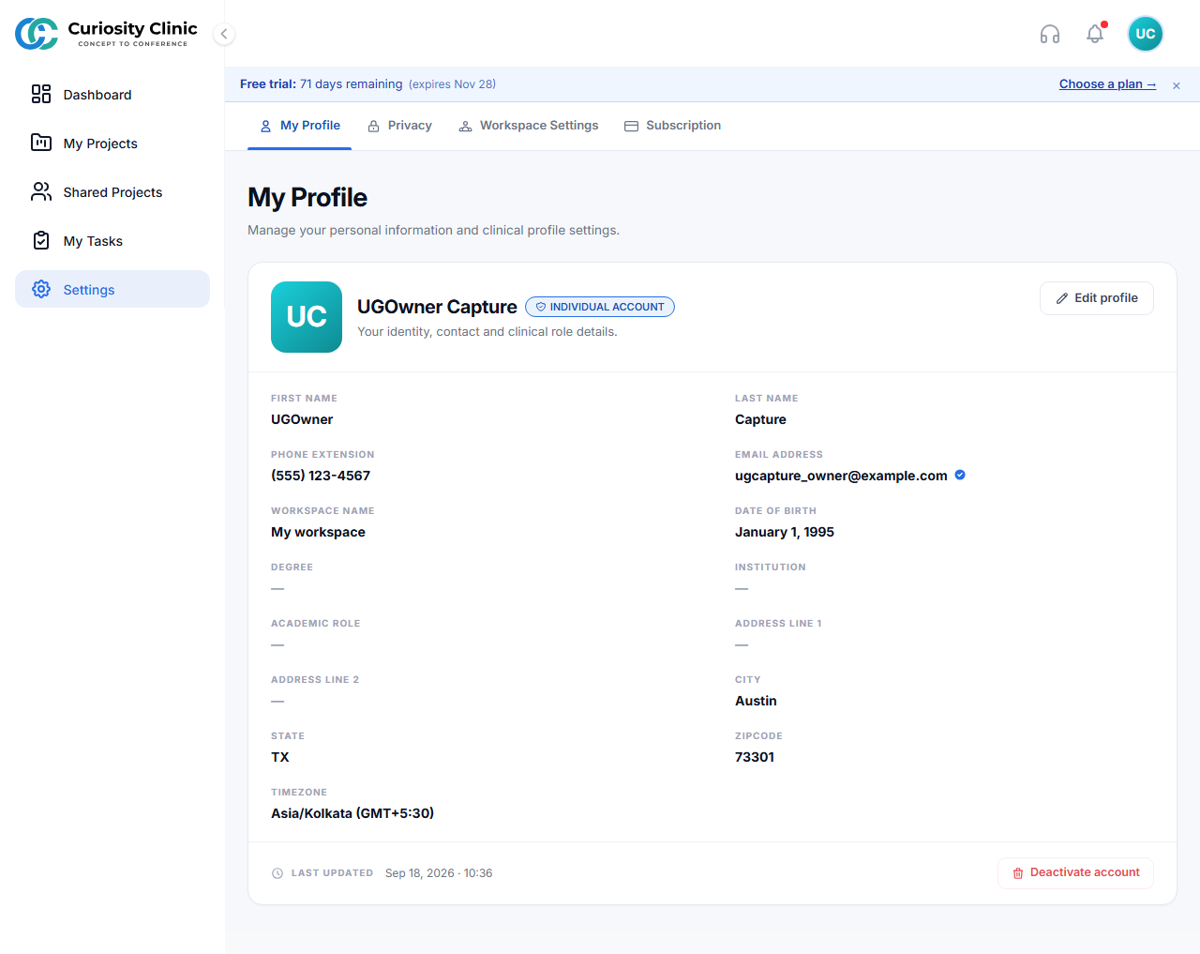Click the timezone value Asia/Kolkata (GMT+5:30)
Image resolution: width=1200 pixels, height=954 pixels.
point(352,813)
